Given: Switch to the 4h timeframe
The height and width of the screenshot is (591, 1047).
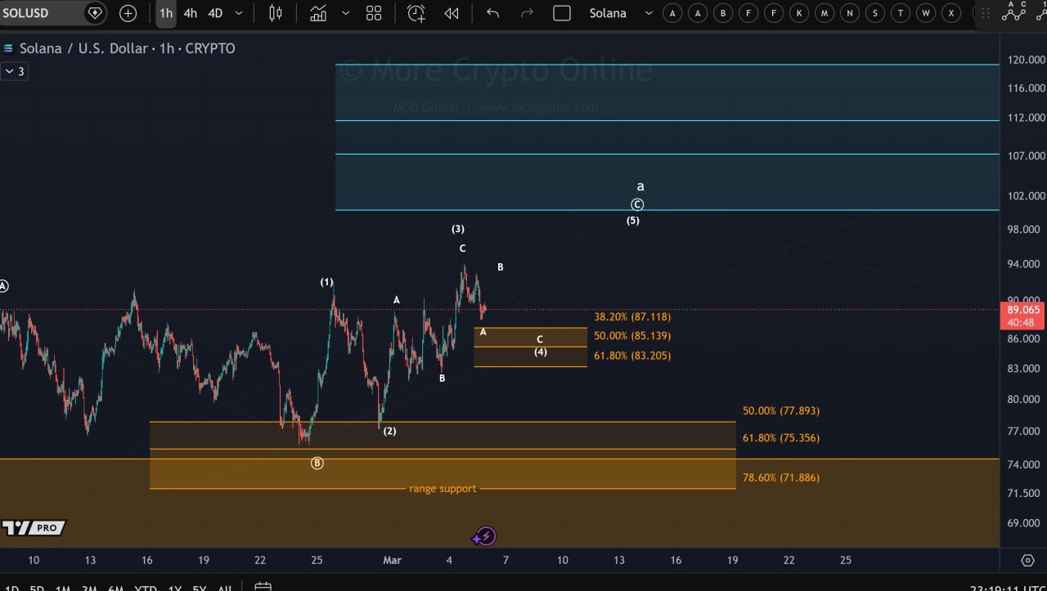Looking at the screenshot, I should pos(190,13).
